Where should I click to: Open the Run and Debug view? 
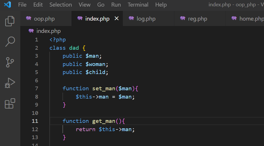pos(10,83)
